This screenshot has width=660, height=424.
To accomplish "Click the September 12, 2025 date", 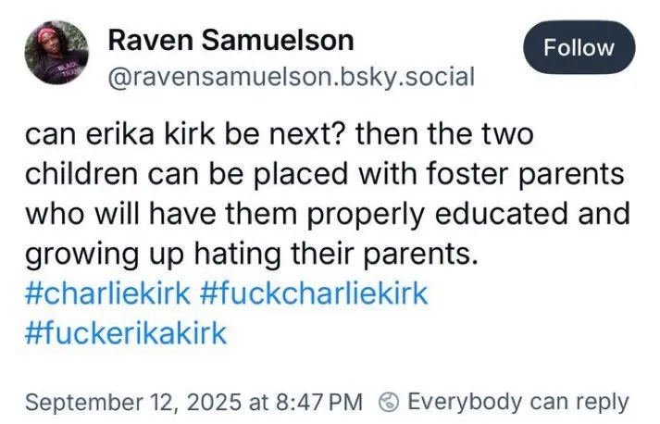I will (x=133, y=402).
